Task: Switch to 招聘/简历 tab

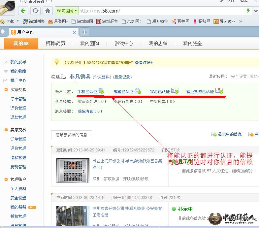Action: [x=55, y=44]
